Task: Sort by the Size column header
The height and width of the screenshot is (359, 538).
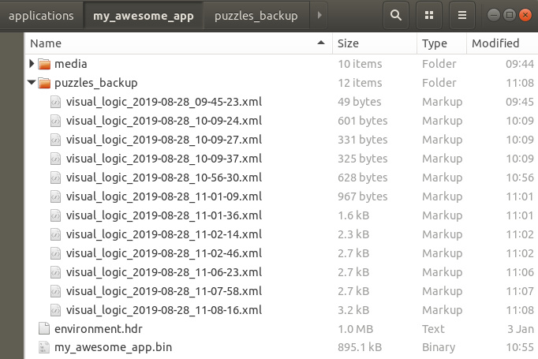Action: pyautogui.click(x=375, y=43)
